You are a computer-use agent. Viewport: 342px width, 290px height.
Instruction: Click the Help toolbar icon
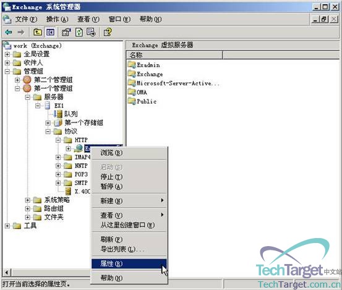[x=108, y=32]
